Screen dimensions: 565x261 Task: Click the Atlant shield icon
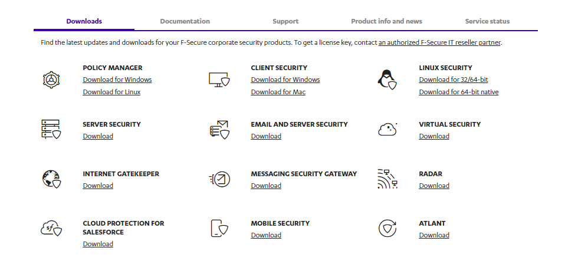pos(386,228)
